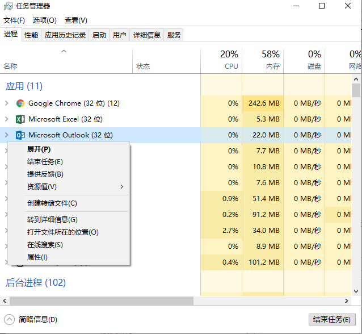
Task: Choose 创建转储文件(C) in context menu
Action: [x=69, y=203]
